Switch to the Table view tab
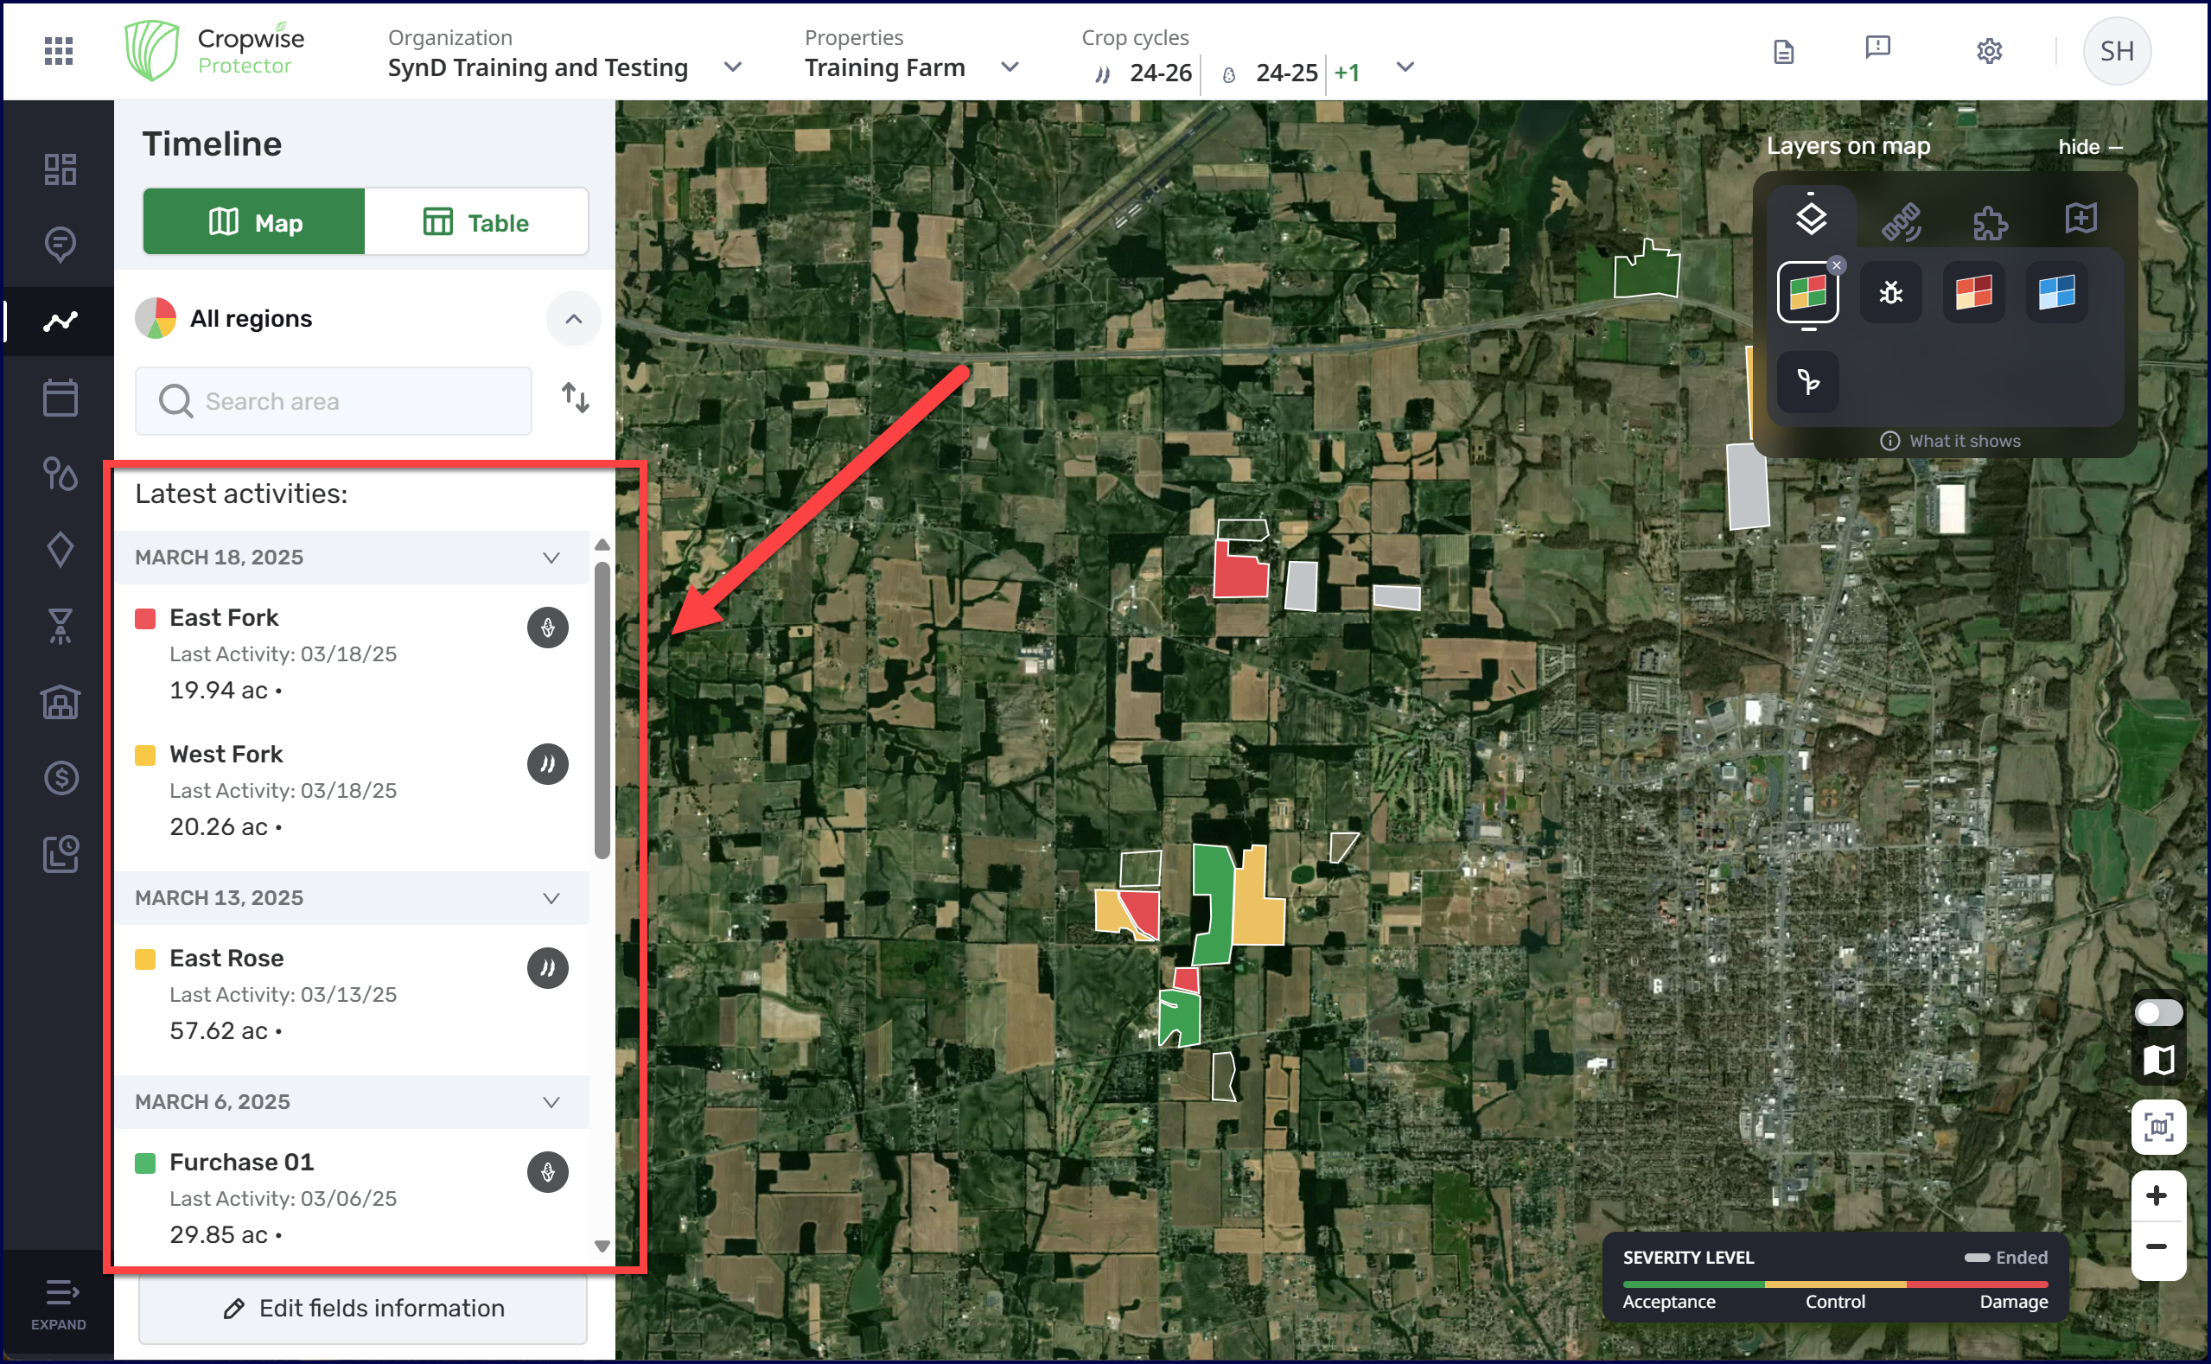The image size is (2211, 1364). click(x=476, y=222)
